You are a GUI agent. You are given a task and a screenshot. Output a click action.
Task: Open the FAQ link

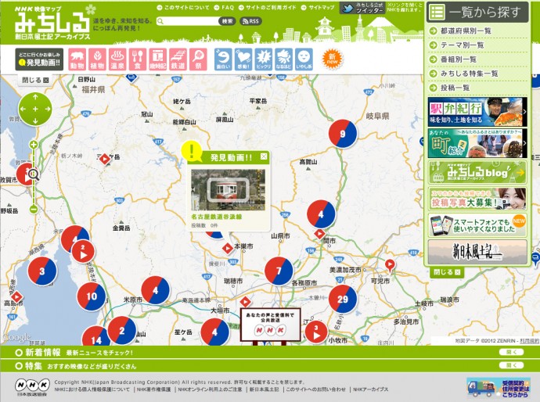click(x=224, y=7)
